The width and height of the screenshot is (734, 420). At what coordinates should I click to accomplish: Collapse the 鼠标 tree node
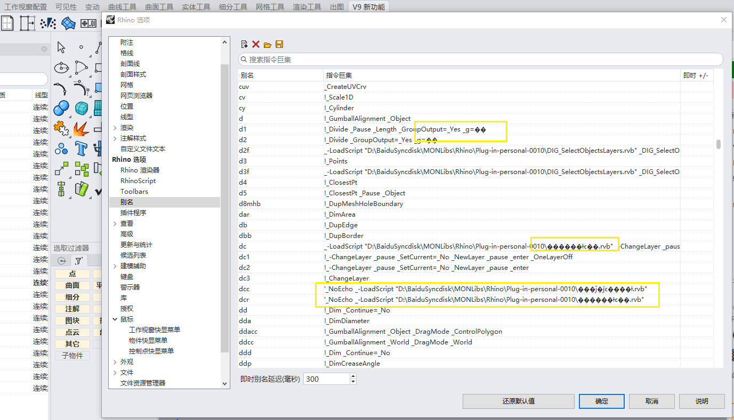pos(115,319)
